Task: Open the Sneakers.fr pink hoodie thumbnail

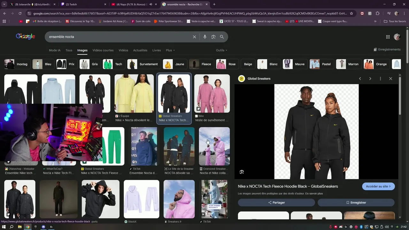Action: (x=179, y=199)
